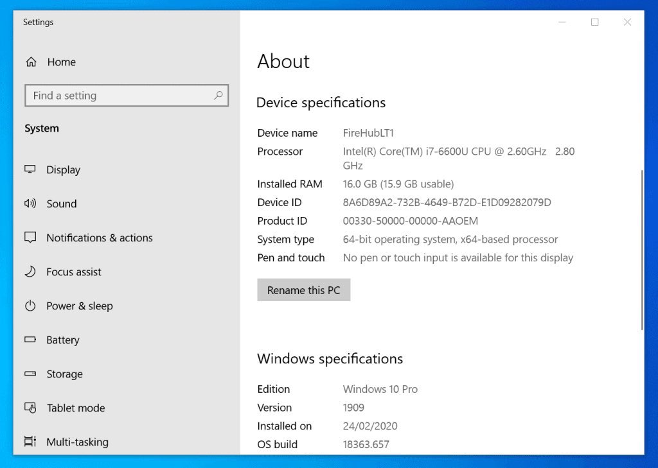Screen dimensions: 658x468
Task: Click Version value 1909
Action: tap(353, 408)
